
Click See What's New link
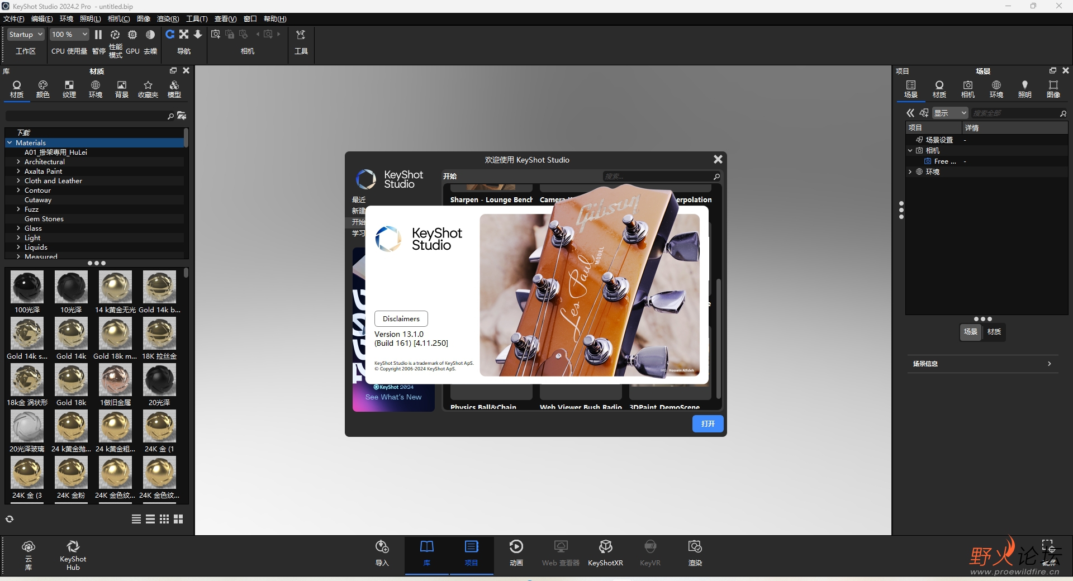click(393, 397)
